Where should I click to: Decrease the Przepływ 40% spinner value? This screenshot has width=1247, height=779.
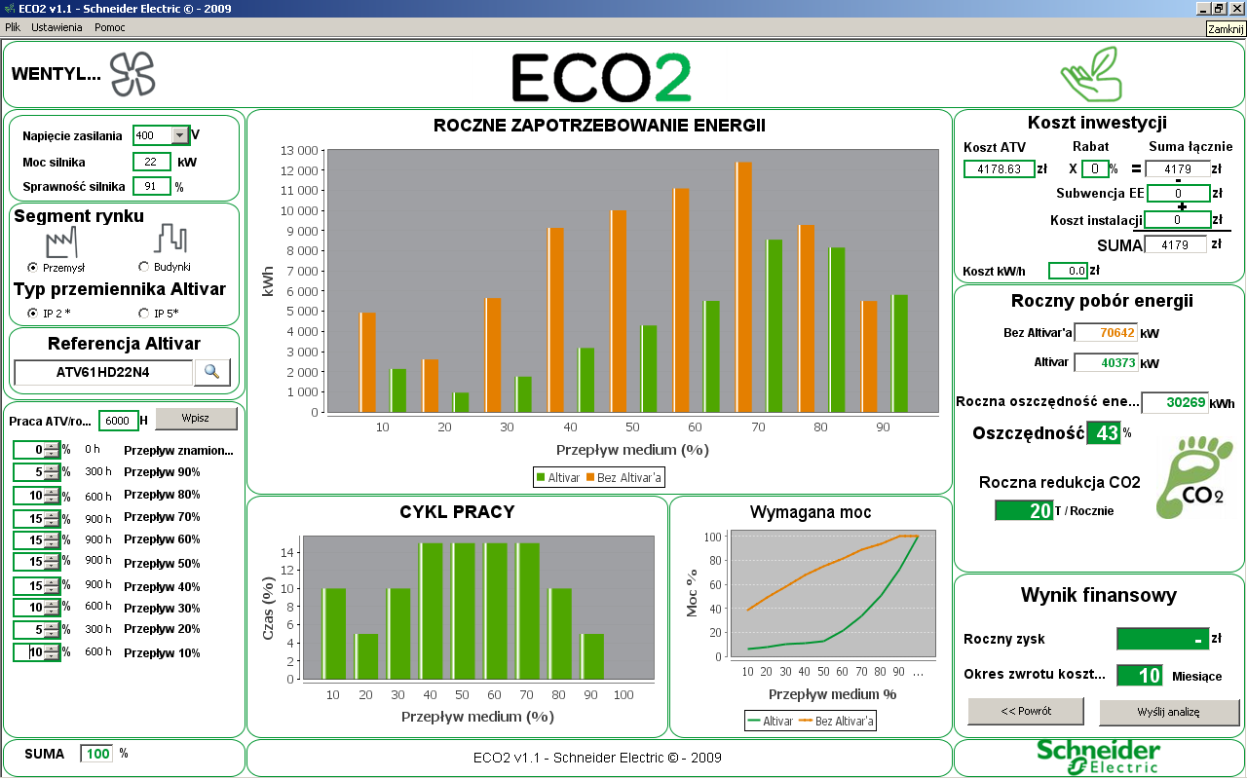52,591
